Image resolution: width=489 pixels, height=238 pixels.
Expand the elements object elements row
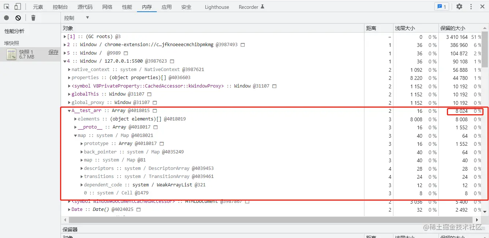[x=75, y=119]
